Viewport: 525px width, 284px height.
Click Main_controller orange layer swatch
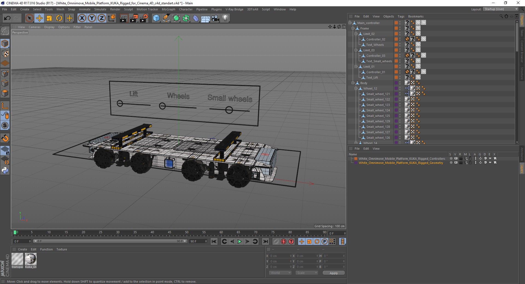pos(396,23)
